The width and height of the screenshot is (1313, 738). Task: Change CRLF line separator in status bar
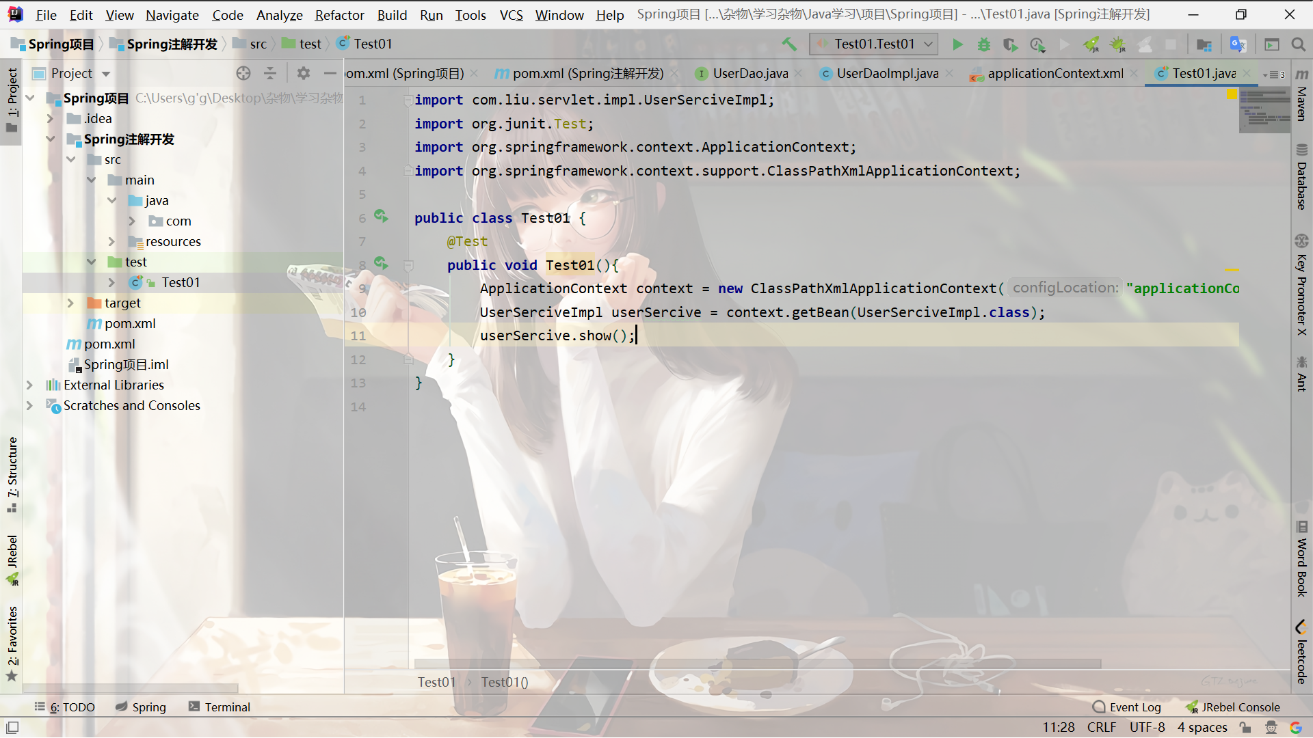(x=1101, y=728)
